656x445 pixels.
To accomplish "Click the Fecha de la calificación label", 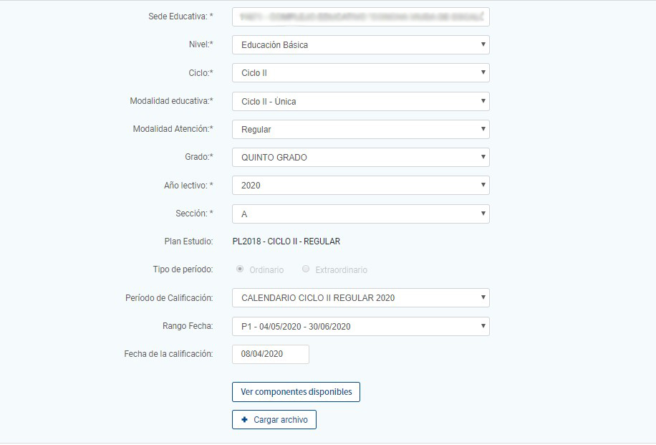I will (x=168, y=354).
